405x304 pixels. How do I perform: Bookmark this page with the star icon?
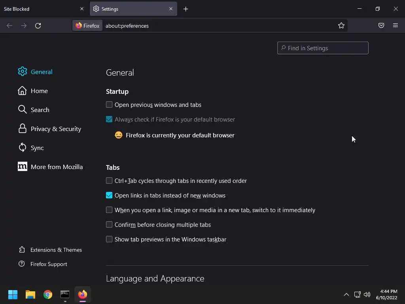coord(341,25)
